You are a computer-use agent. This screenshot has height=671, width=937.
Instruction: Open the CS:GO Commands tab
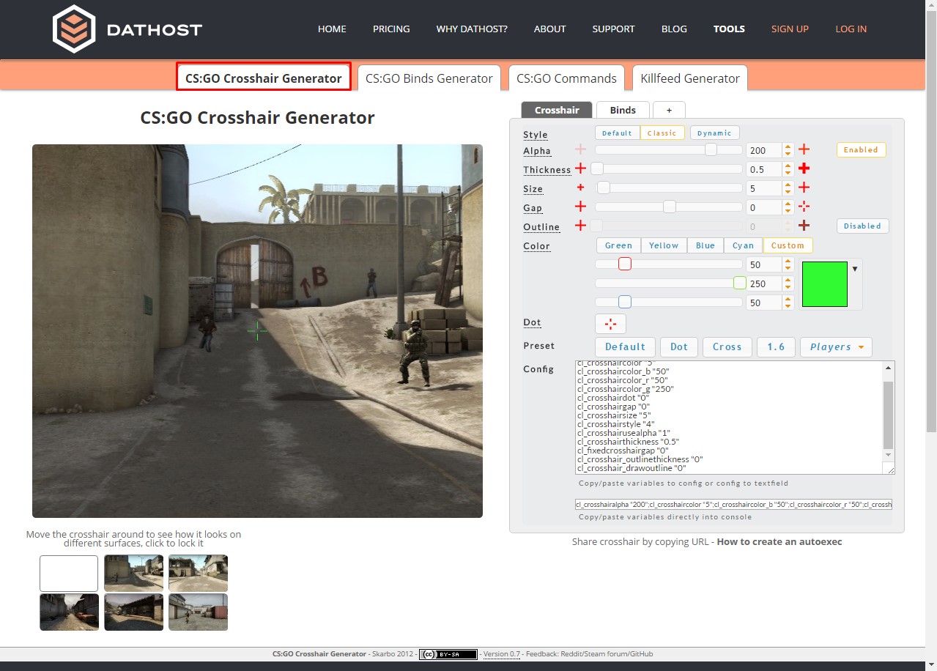click(566, 78)
